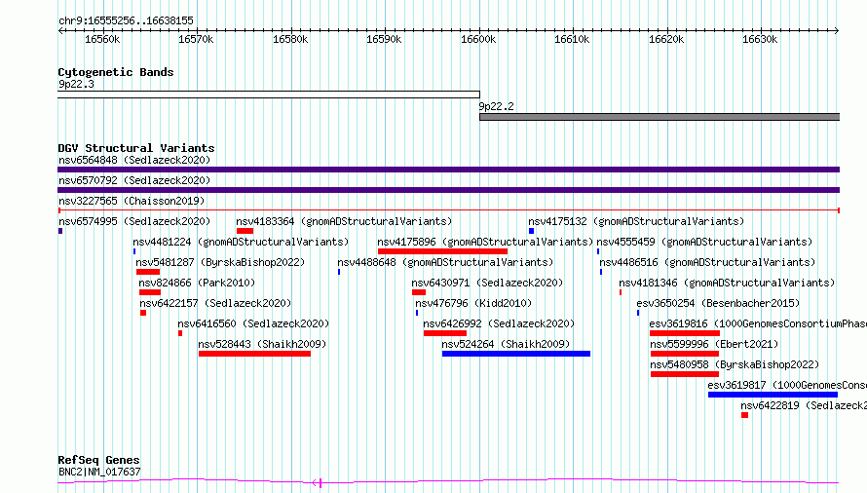Open variant nsv476796 (Kidd2010) label
This screenshot has height=493, width=867.
(x=473, y=303)
